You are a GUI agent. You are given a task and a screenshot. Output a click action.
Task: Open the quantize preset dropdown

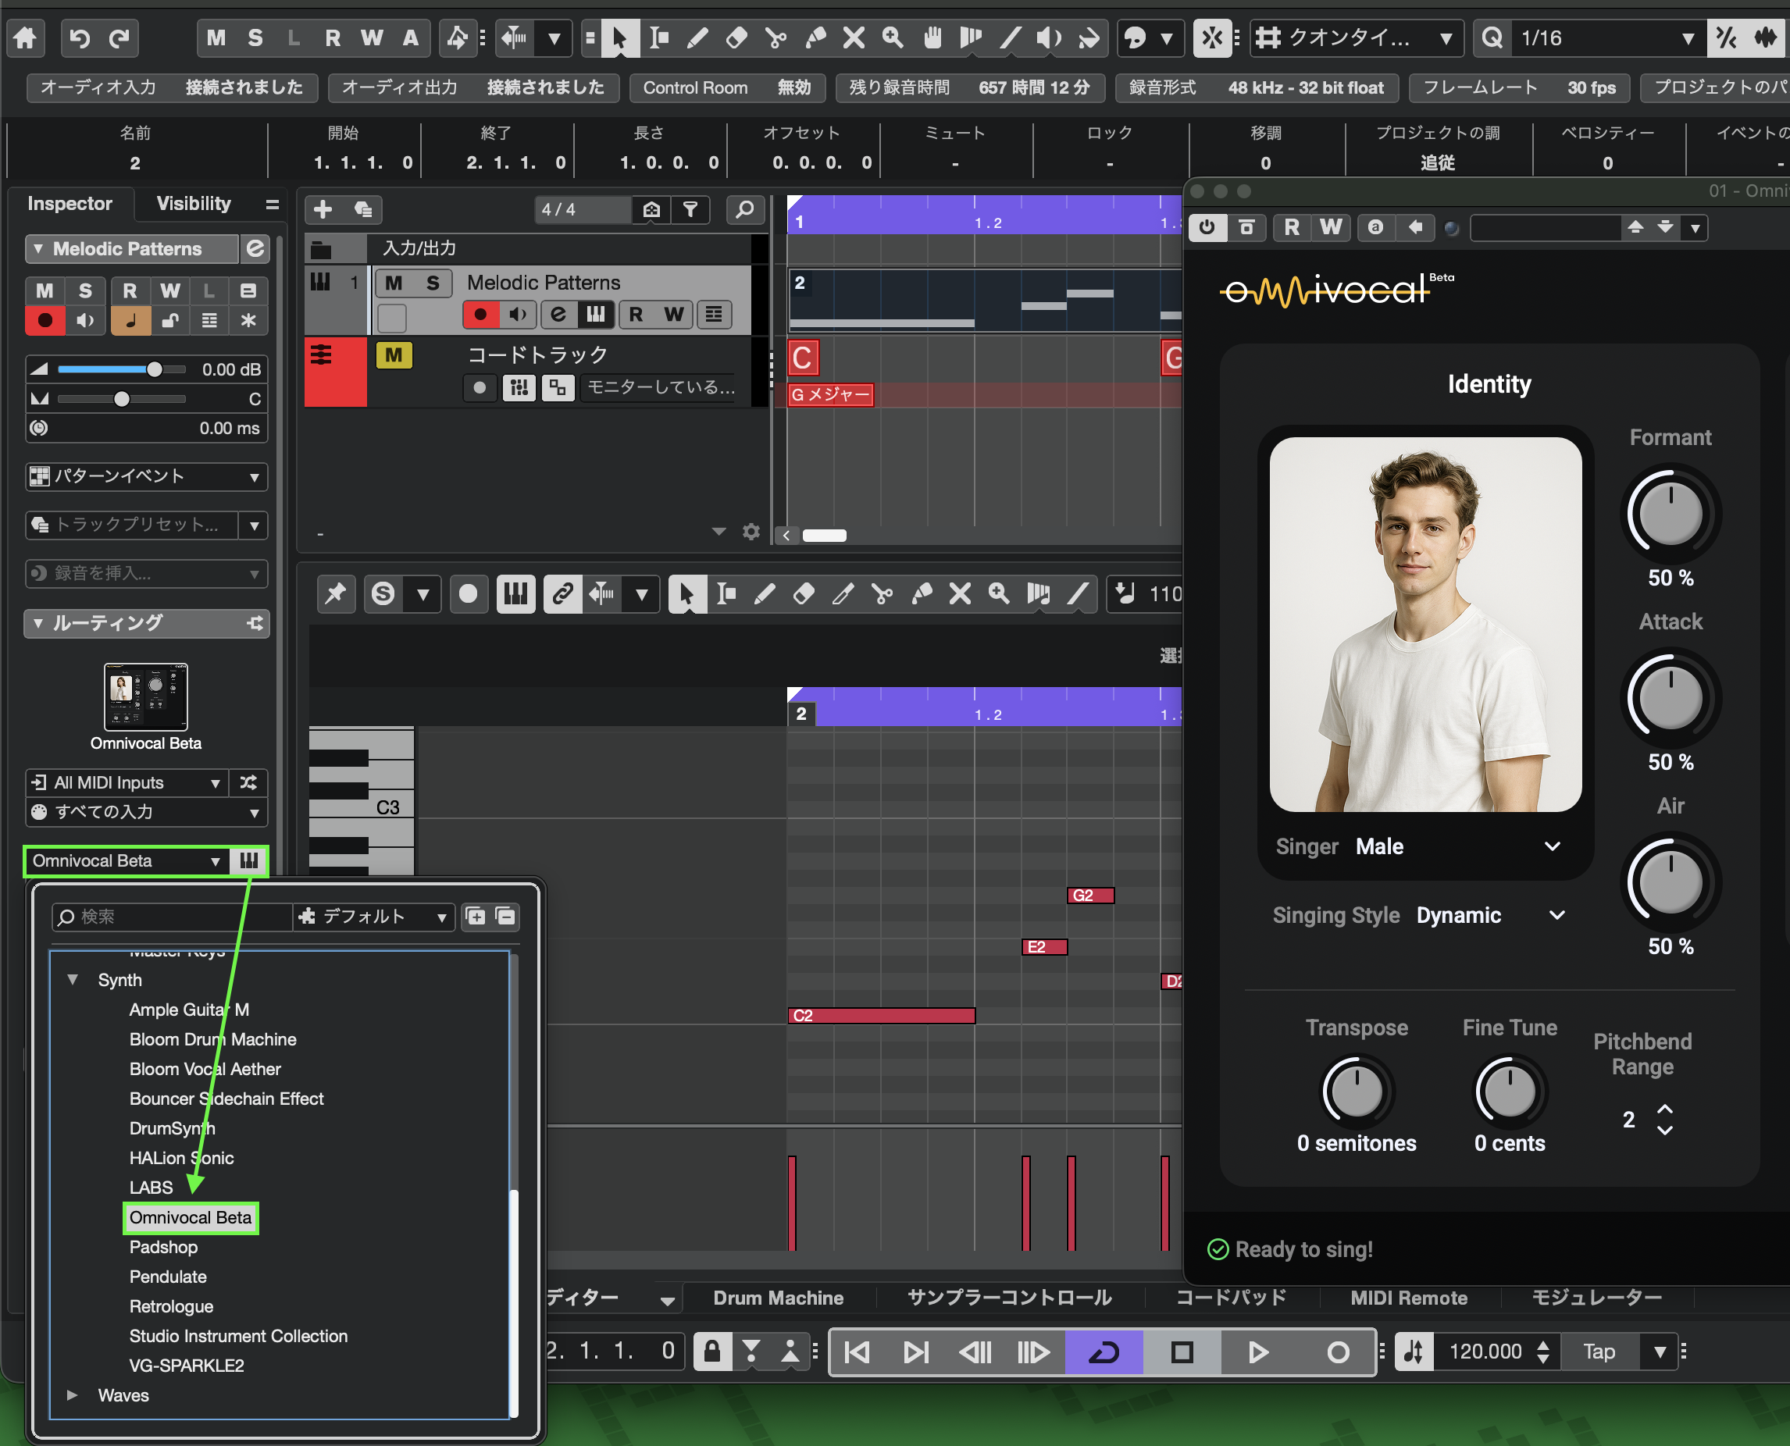[1357, 38]
